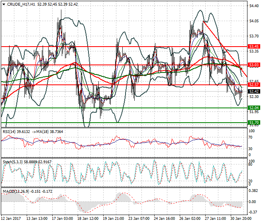
Task: Click the 54.40 price scale value
Action: pyautogui.click(x=254, y=6)
